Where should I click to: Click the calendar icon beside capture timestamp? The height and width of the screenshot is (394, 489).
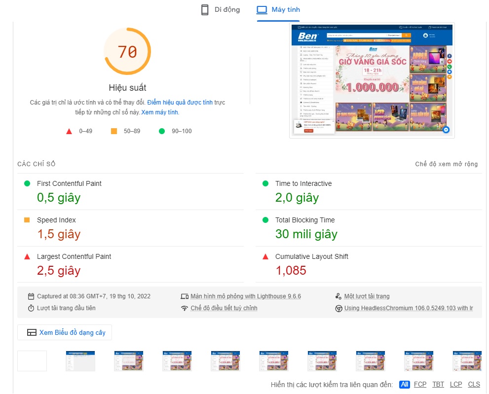pos(31,296)
